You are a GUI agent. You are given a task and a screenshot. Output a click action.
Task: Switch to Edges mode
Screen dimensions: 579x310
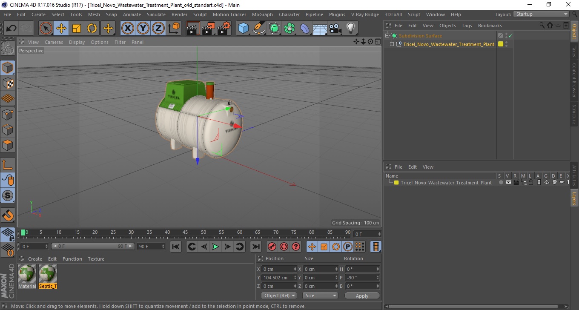coord(8,129)
